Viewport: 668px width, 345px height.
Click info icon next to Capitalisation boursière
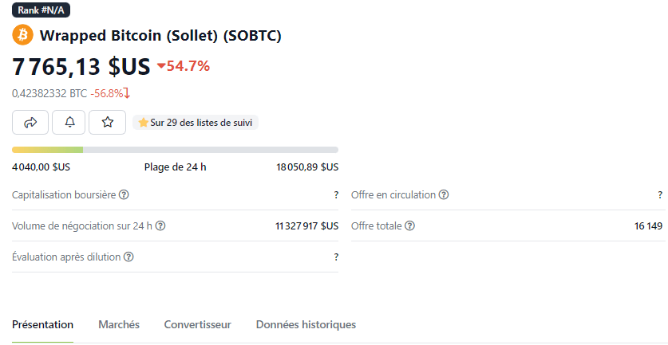pos(125,194)
